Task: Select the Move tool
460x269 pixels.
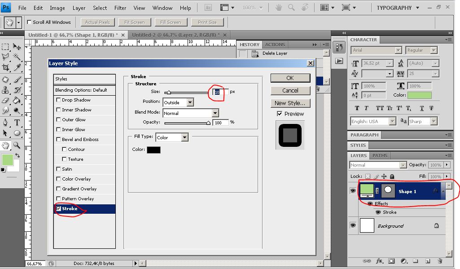Action: [17, 47]
